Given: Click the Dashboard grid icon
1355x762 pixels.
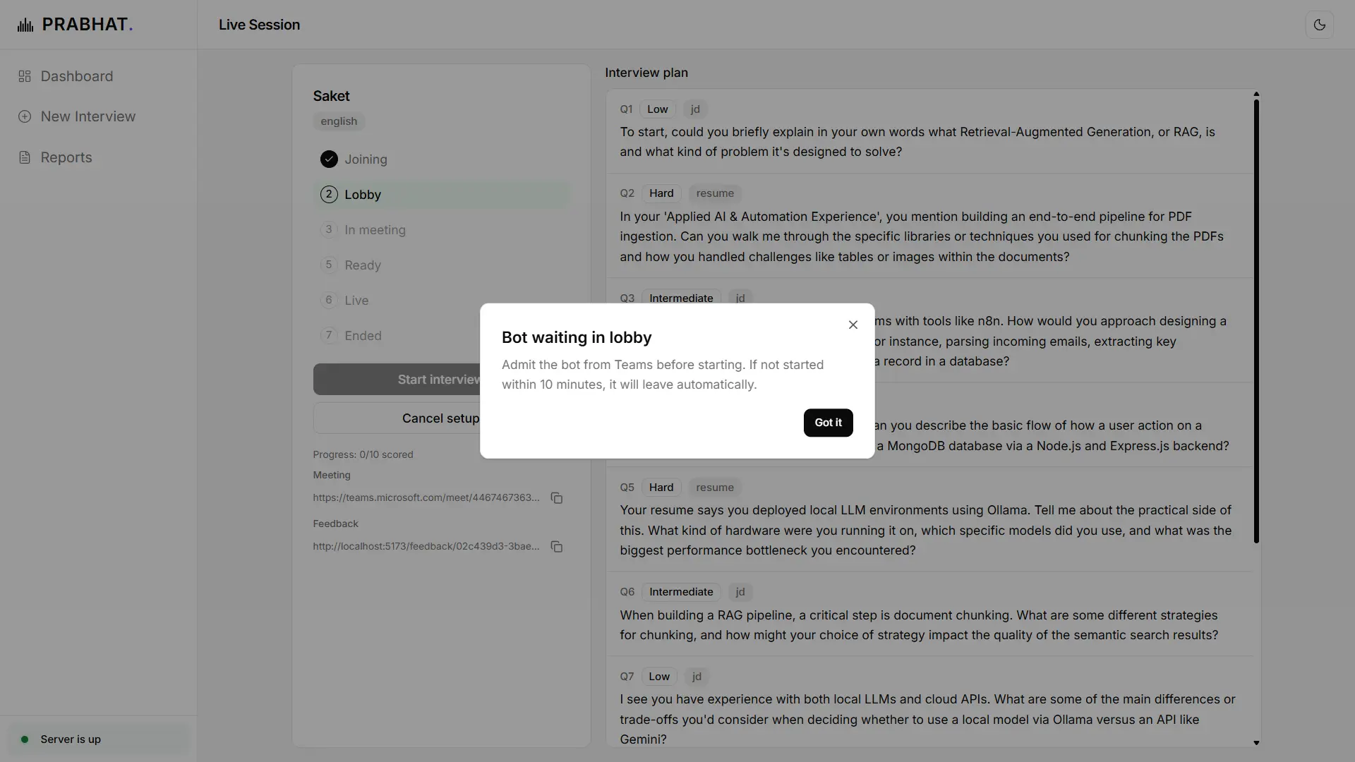Looking at the screenshot, I should (25, 76).
